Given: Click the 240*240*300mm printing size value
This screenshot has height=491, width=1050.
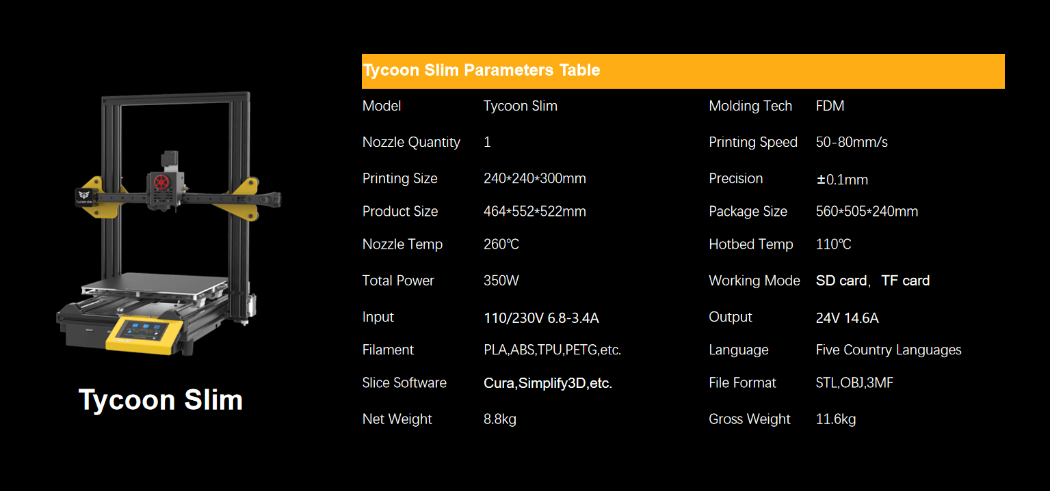Looking at the screenshot, I should pyautogui.click(x=534, y=178).
